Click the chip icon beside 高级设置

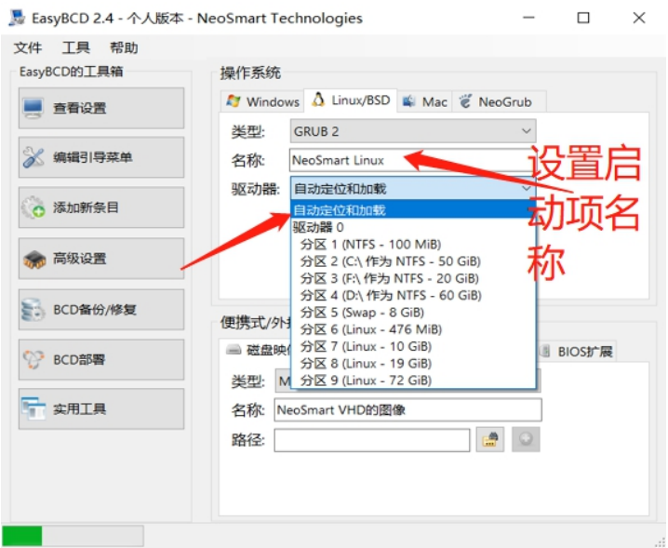[34, 259]
